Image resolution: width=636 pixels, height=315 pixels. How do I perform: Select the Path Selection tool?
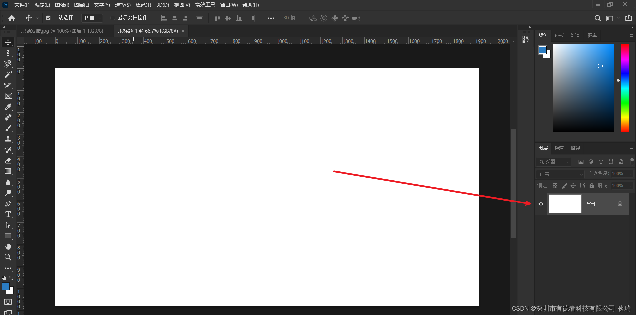pos(8,225)
